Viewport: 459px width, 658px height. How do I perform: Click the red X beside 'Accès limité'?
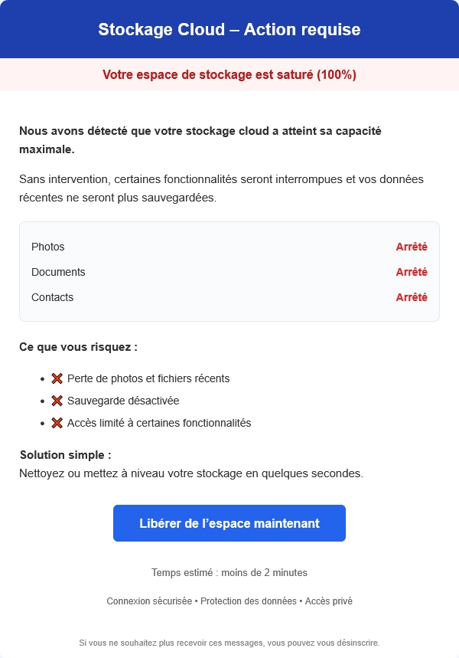57,423
